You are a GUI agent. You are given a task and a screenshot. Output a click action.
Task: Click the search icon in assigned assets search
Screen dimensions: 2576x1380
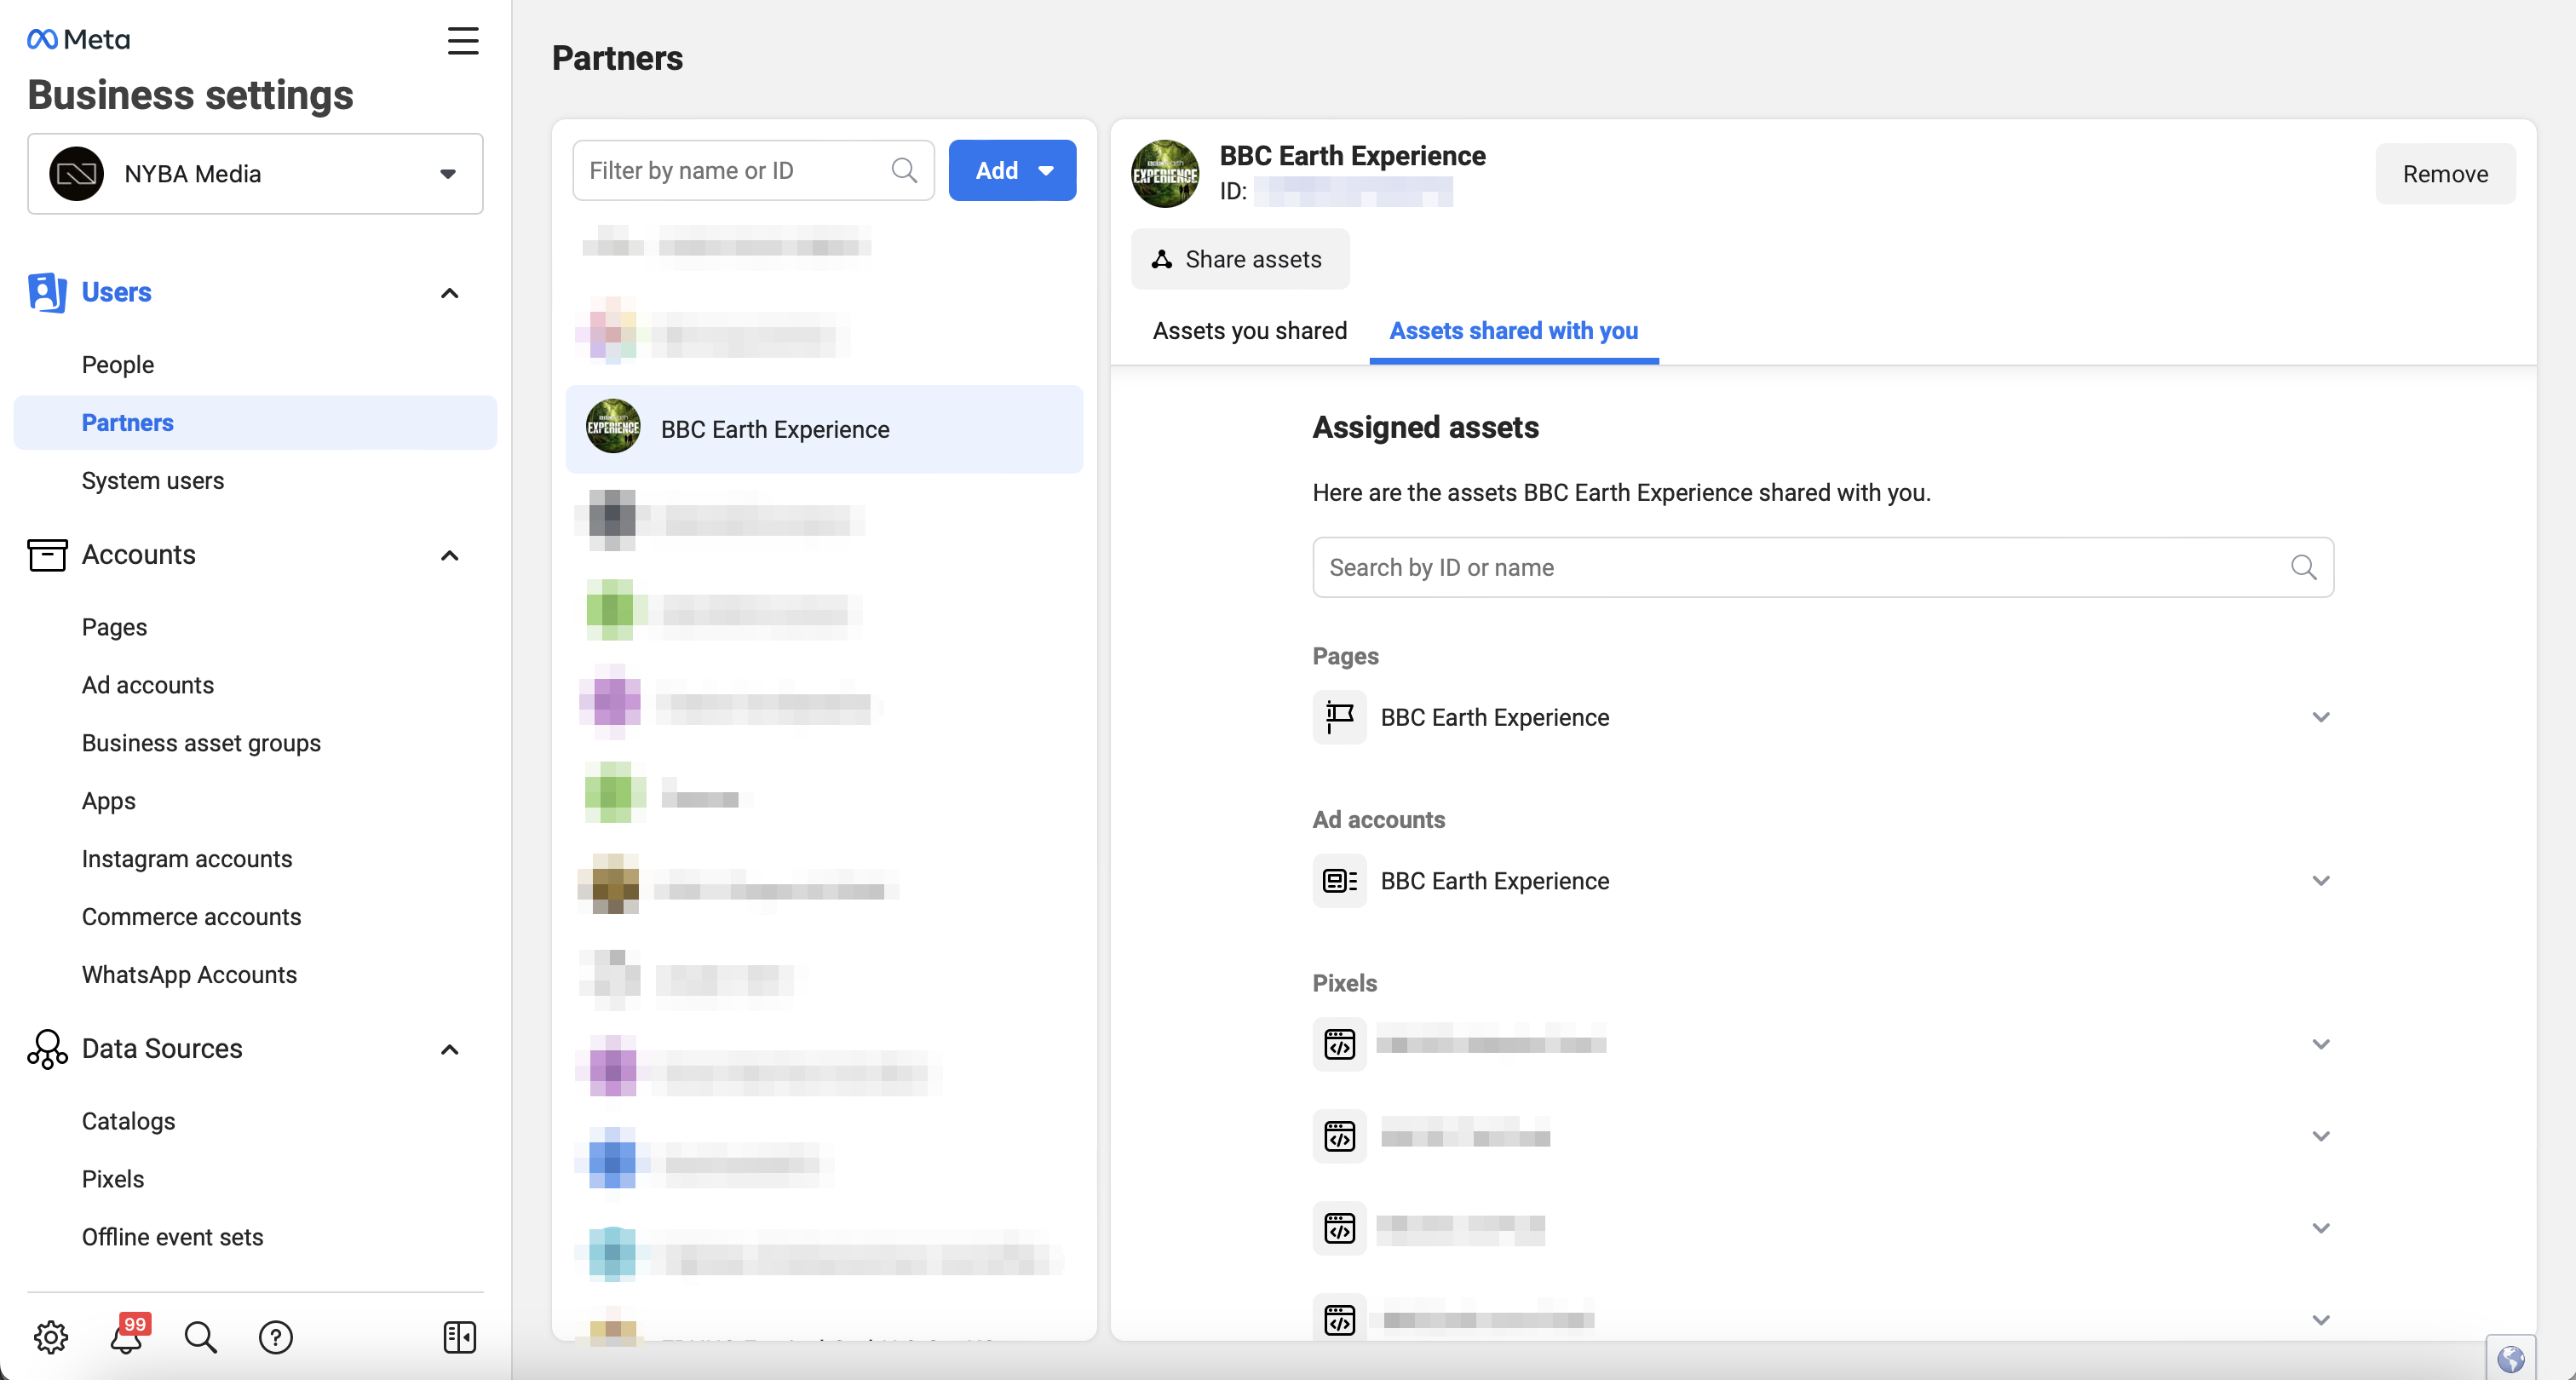pos(2303,567)
